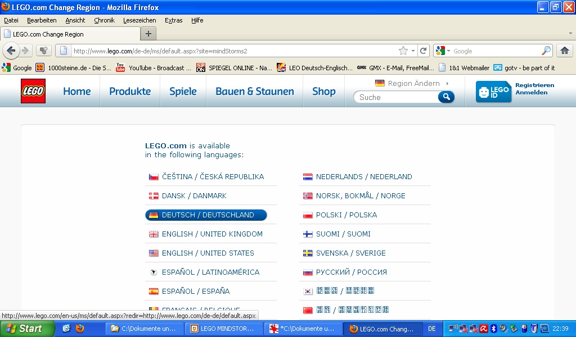The width and height of the screenshot is (576, 337).
Task: Open the YouTube - Broadcast bookmark
Action: pyautogui.click(x=154, y=68)
